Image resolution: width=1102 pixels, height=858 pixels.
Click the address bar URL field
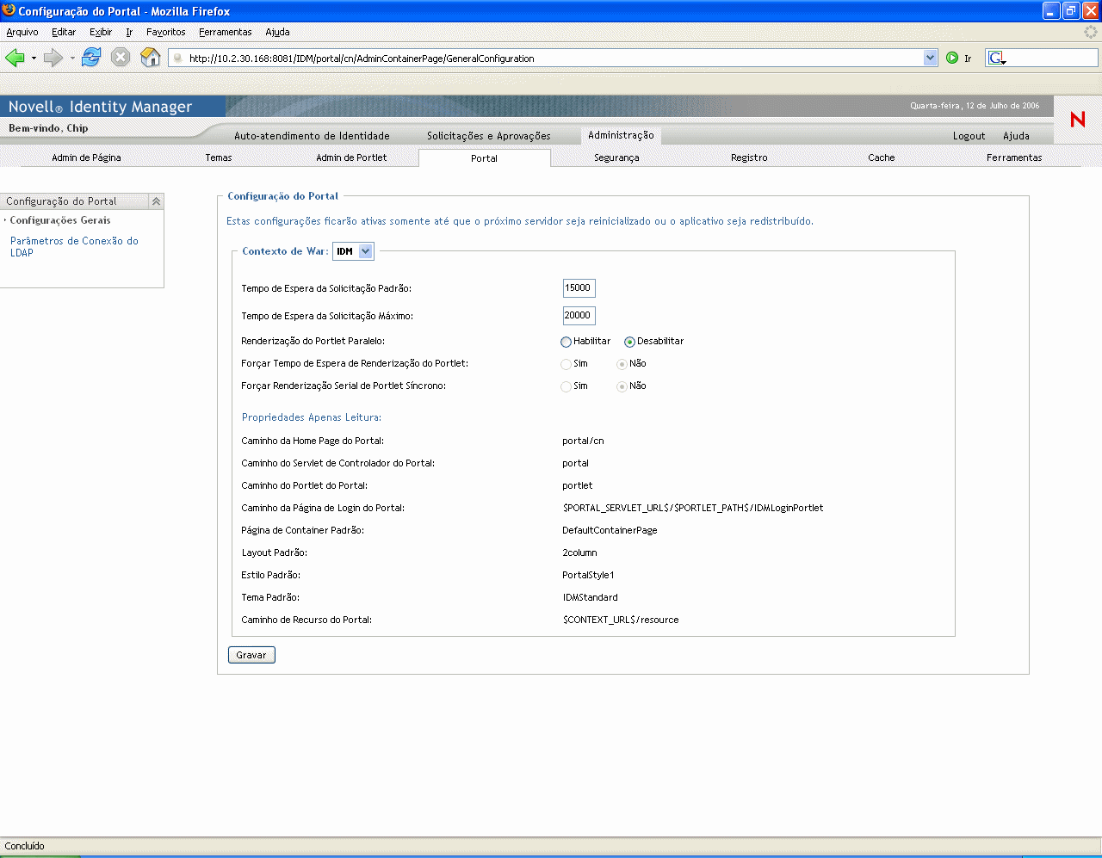coord(553,59)
